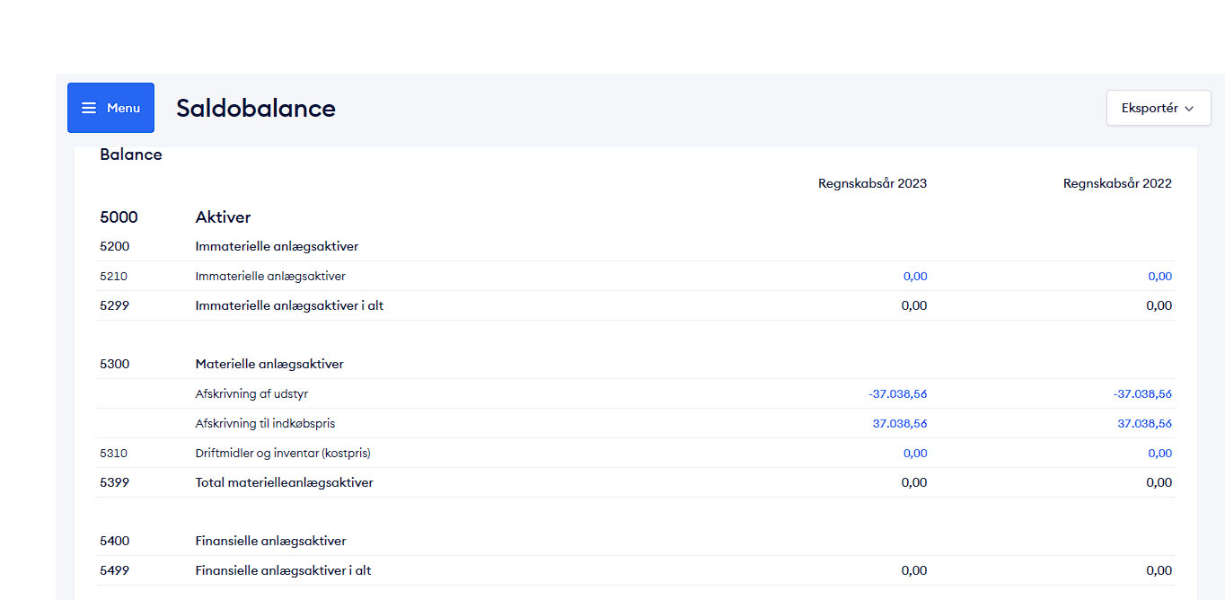This screenshot has height=600, width=1225.
Task: Open 2023 amount for account 5210
Action: [914, 277]
